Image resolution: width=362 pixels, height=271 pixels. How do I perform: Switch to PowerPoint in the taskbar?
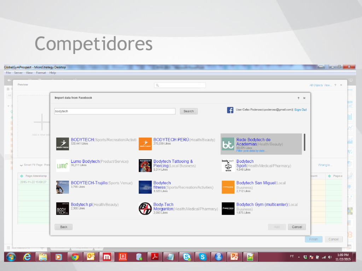click(x=234, y=257)
